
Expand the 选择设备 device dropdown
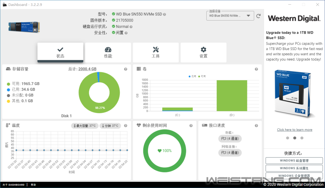click(x=230, y=16)
